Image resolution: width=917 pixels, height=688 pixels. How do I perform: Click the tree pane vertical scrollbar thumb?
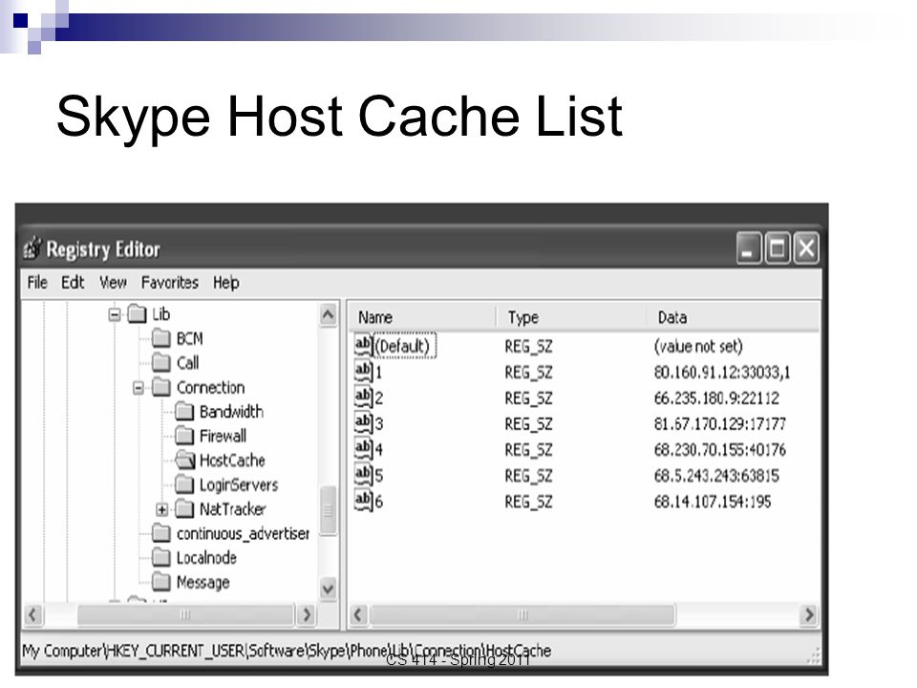[x=328, y=510]
